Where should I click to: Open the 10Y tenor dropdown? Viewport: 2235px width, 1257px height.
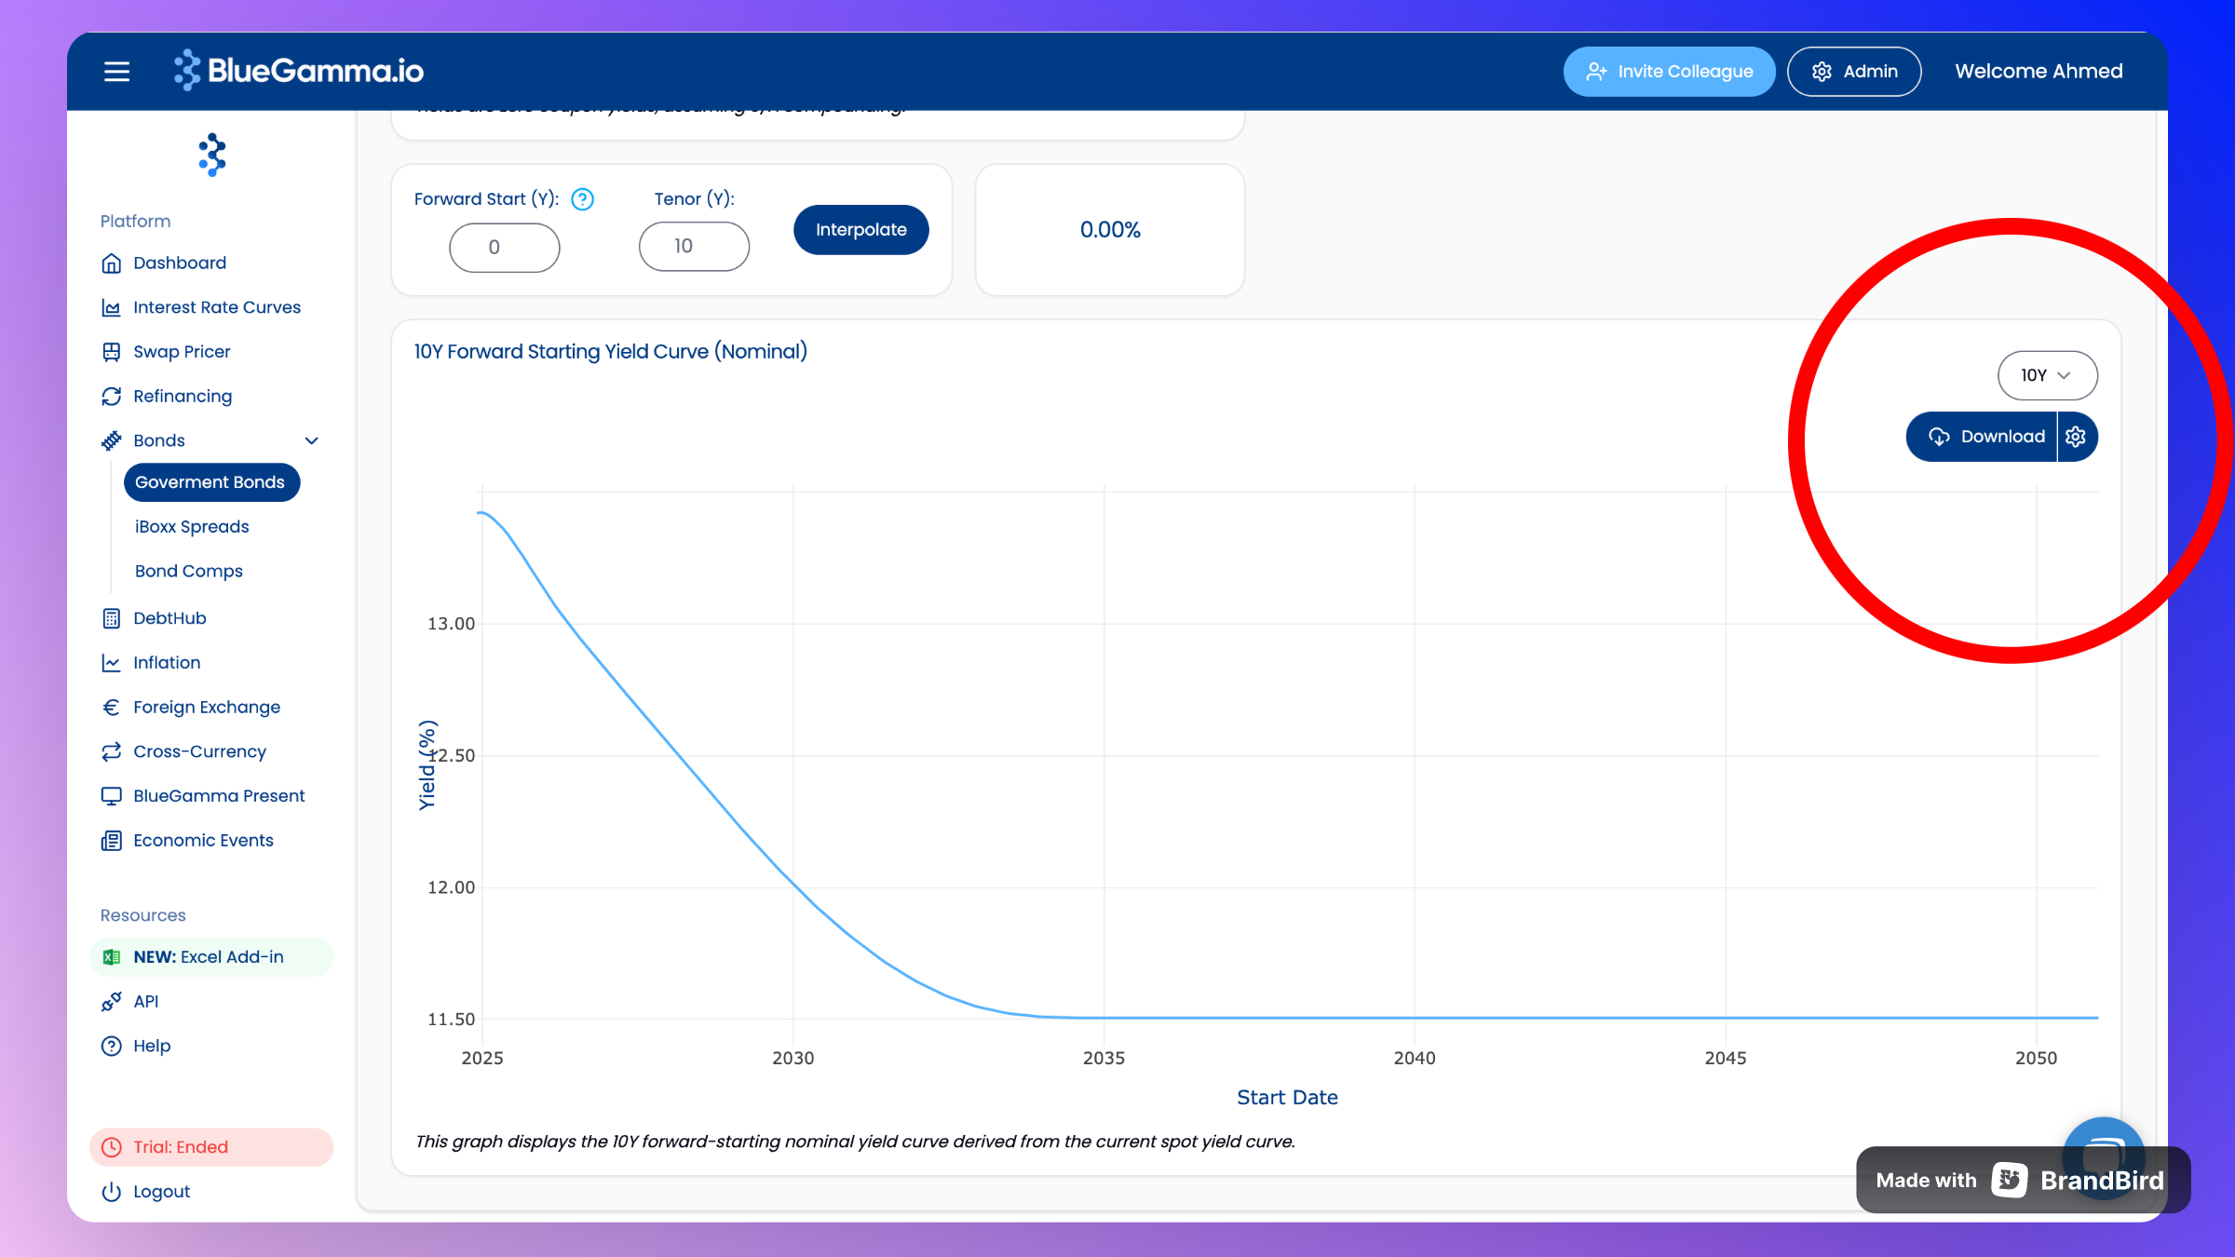2046,375
